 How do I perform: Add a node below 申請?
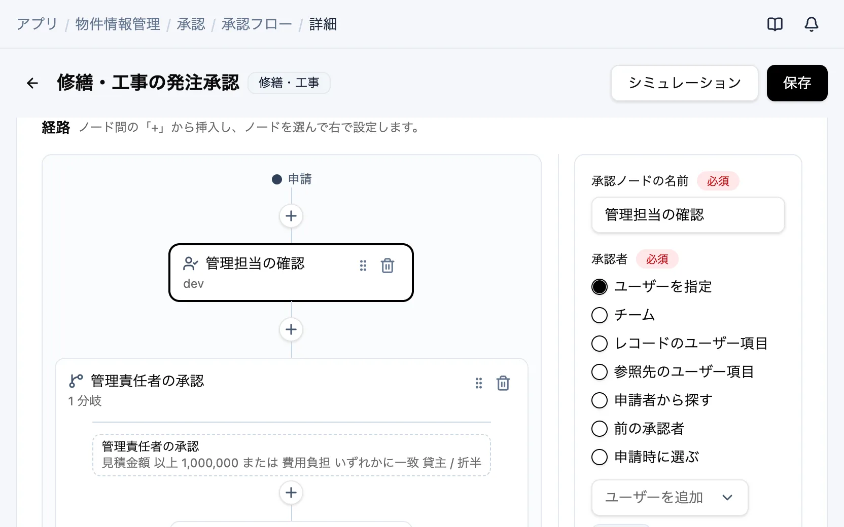coord(291,216)
